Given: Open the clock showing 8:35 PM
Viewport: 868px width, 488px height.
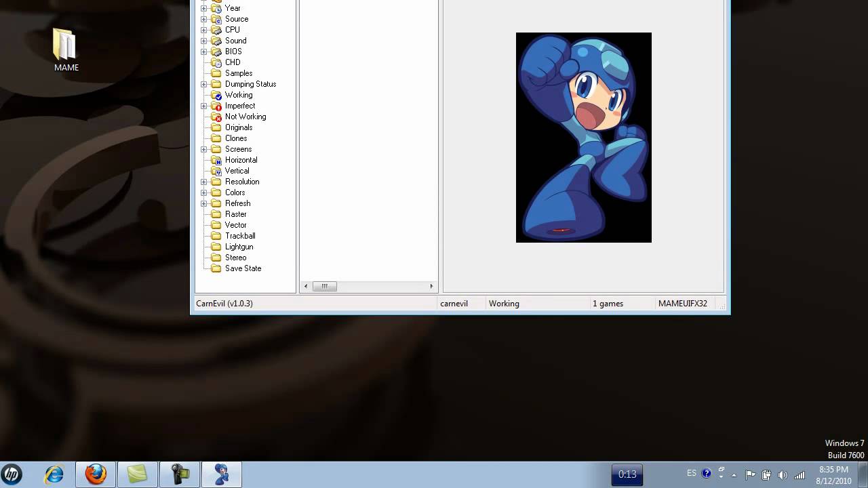Looking at the screenshot, I should pos(833,475).
